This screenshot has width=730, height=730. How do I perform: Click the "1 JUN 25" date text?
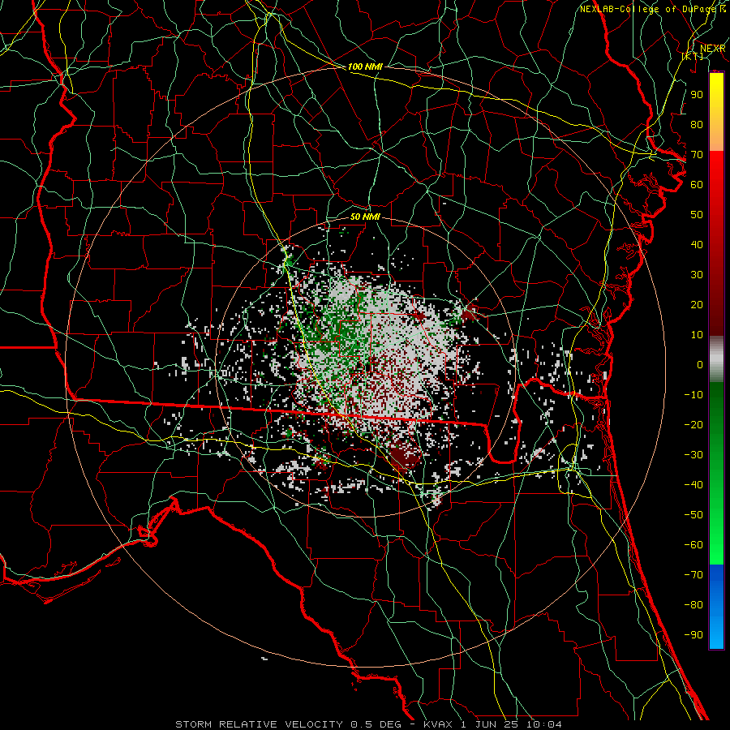(490, 724)
